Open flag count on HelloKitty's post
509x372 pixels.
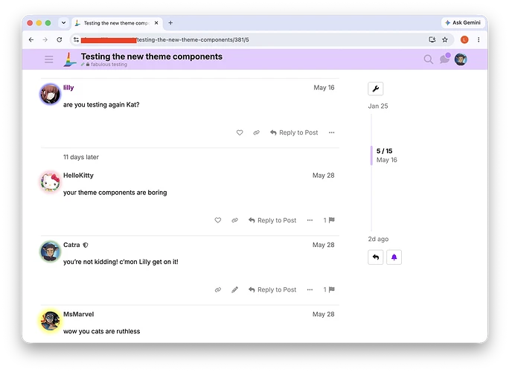329,220
